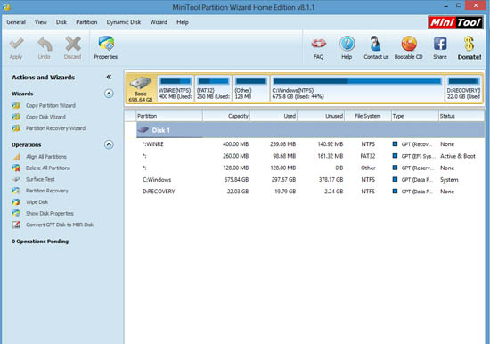
Task: Open the Partition menu
Action: point(86,22)
